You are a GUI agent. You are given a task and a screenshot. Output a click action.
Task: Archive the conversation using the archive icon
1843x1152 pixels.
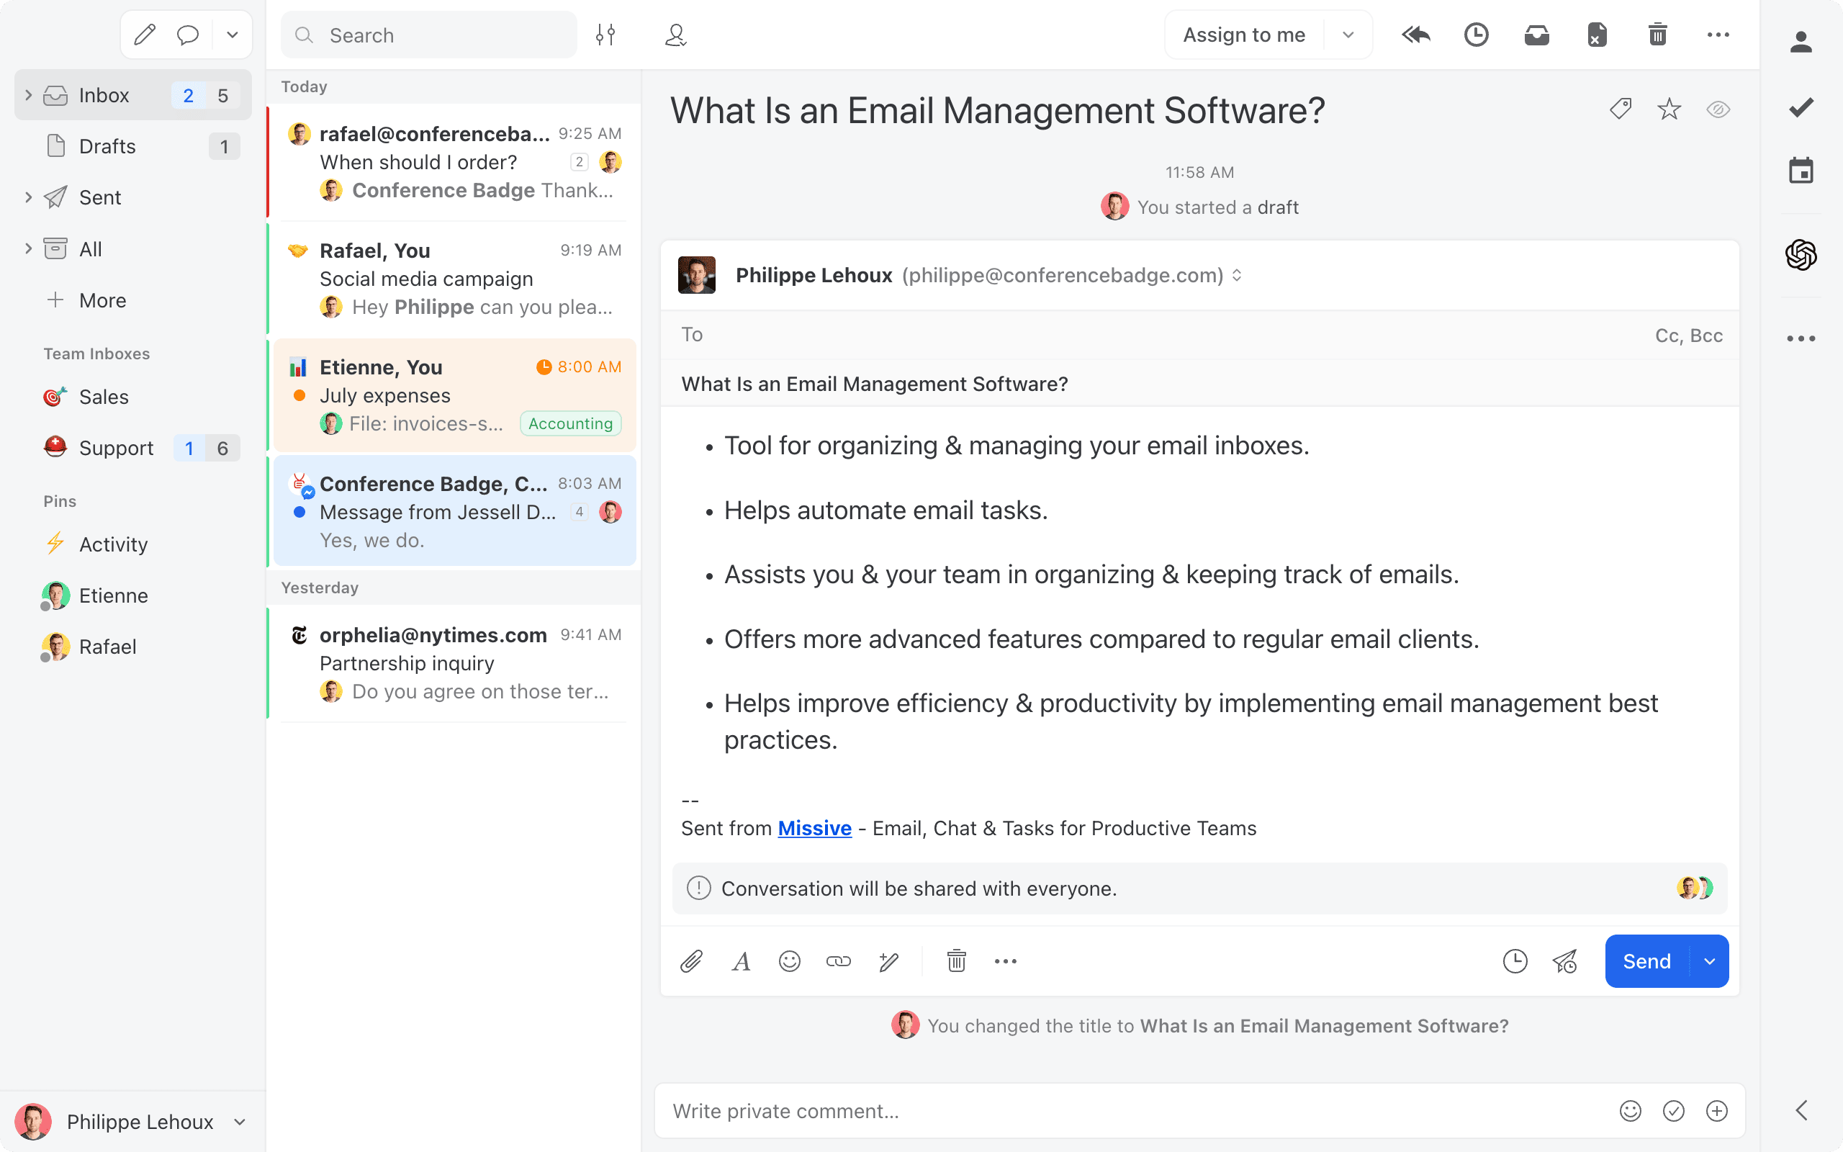1537,35
